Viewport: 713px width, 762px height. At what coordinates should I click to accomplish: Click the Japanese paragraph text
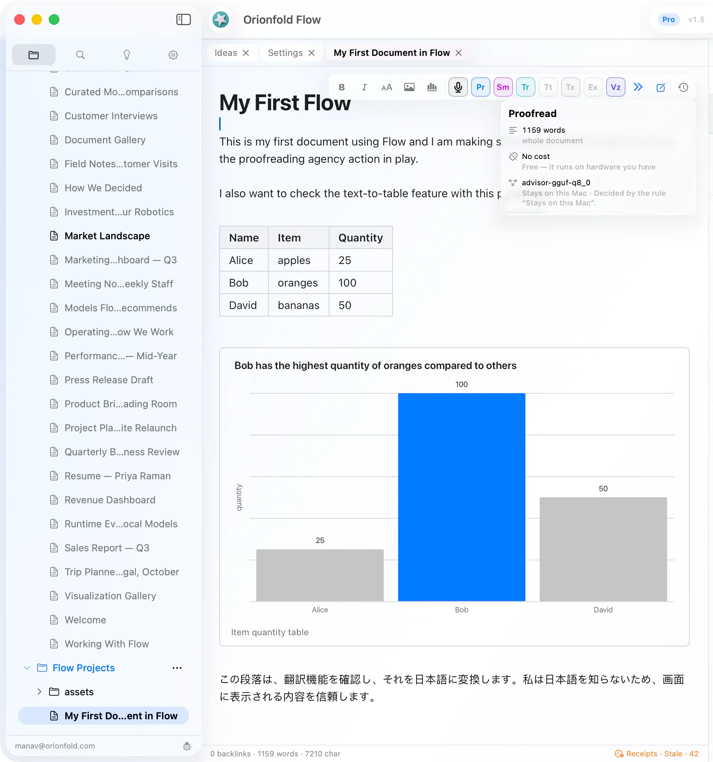tap(451, 688)
